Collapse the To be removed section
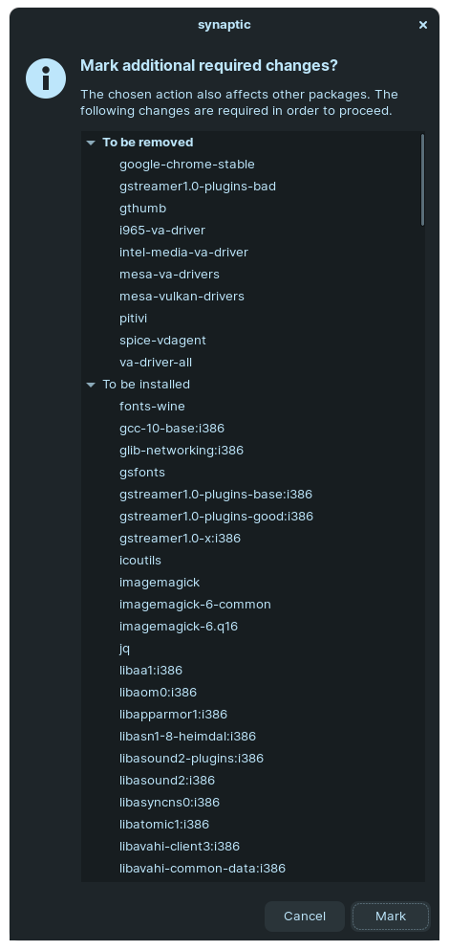Viewport: 449px width, 950px height. click(x=91, y=143)
